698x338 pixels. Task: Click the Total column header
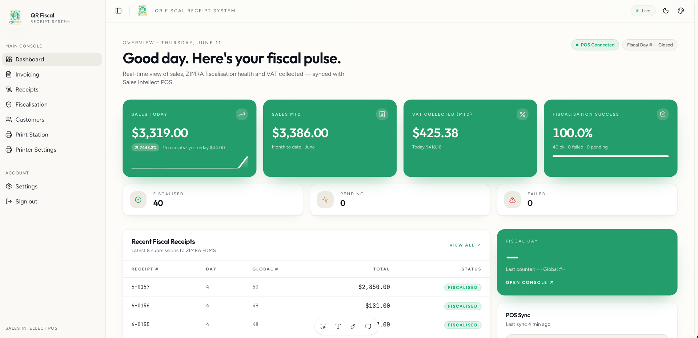coord(381,269)
